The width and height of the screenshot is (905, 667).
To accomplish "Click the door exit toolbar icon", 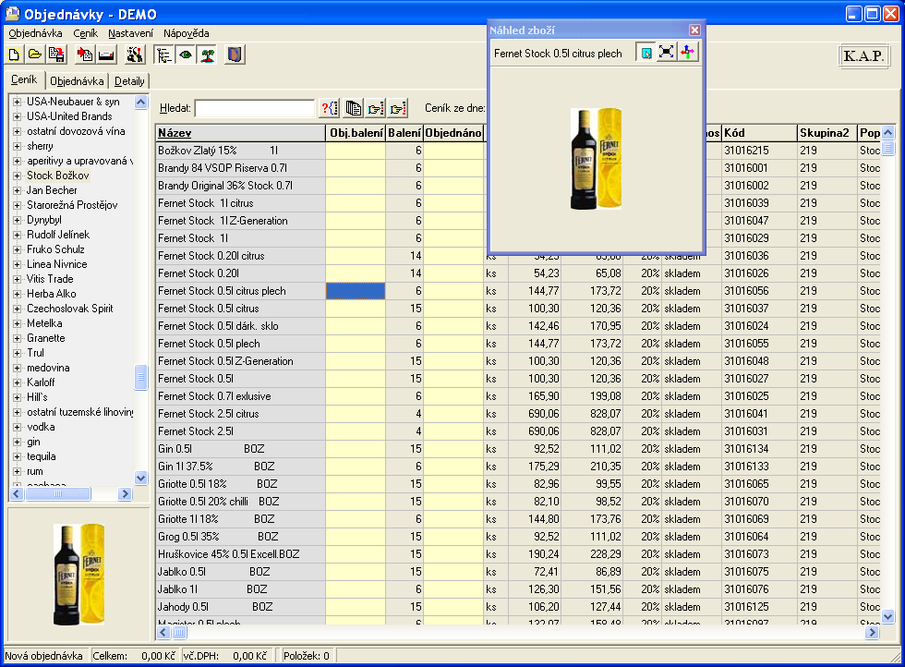I will coord(235,55).
